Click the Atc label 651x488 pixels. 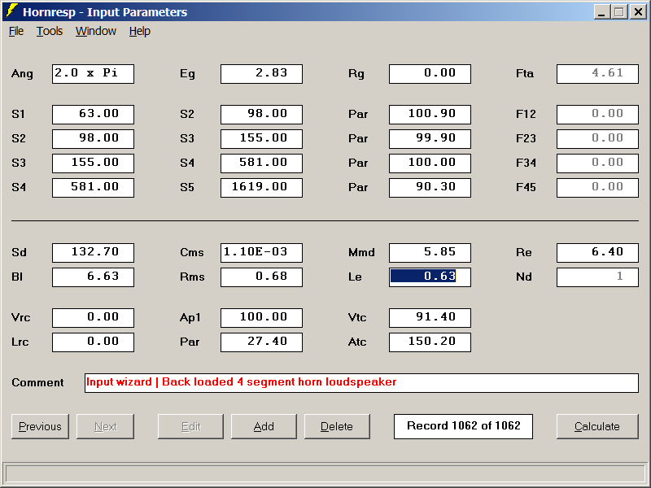(x=357, y=342)
